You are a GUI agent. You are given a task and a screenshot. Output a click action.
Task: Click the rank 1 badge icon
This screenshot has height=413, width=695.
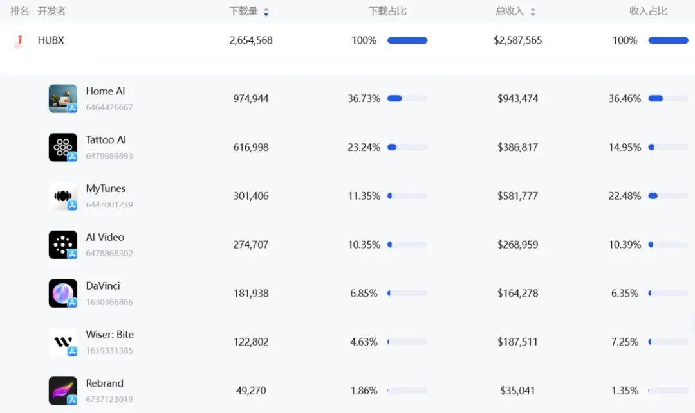tap(19, 40)
